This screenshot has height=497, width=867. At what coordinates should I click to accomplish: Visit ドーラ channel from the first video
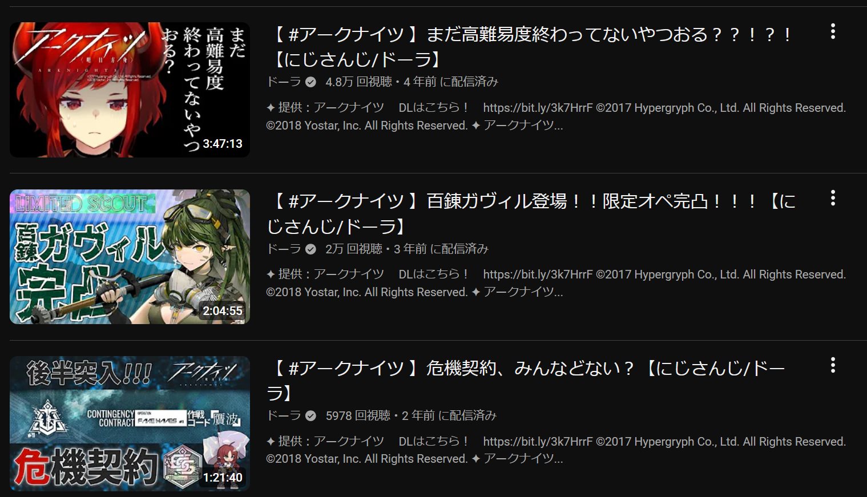(284, 82)
